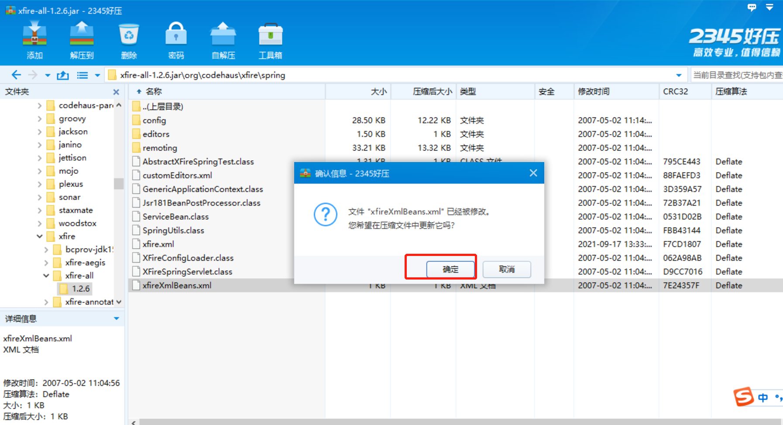The height and width of the screenshot is (425, 783).
Task: Sort by 压缩算法 column header
Action: pyautogui.click(x=747, y=92)
